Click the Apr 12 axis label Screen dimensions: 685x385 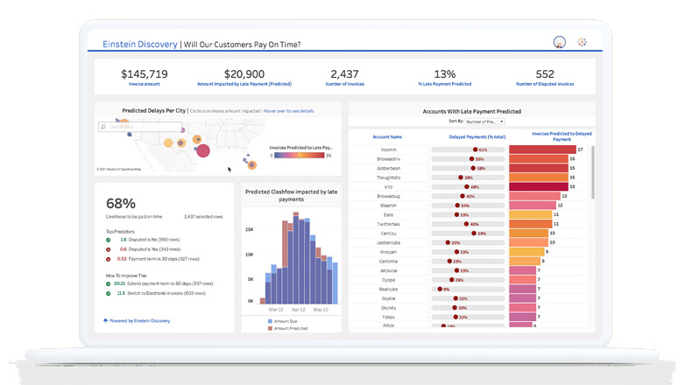pos(299,310)
